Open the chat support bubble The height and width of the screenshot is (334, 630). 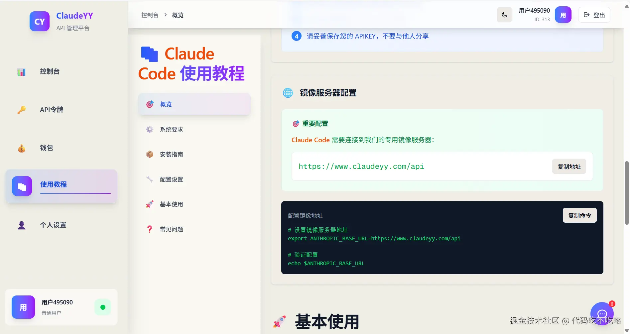(x=602, y=313)
